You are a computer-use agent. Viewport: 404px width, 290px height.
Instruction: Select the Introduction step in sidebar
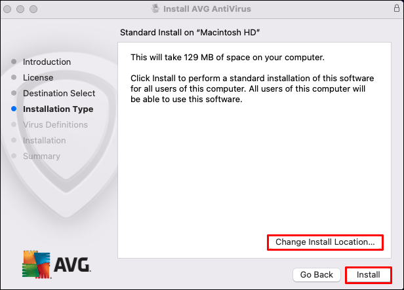click(x=47, y=62)
